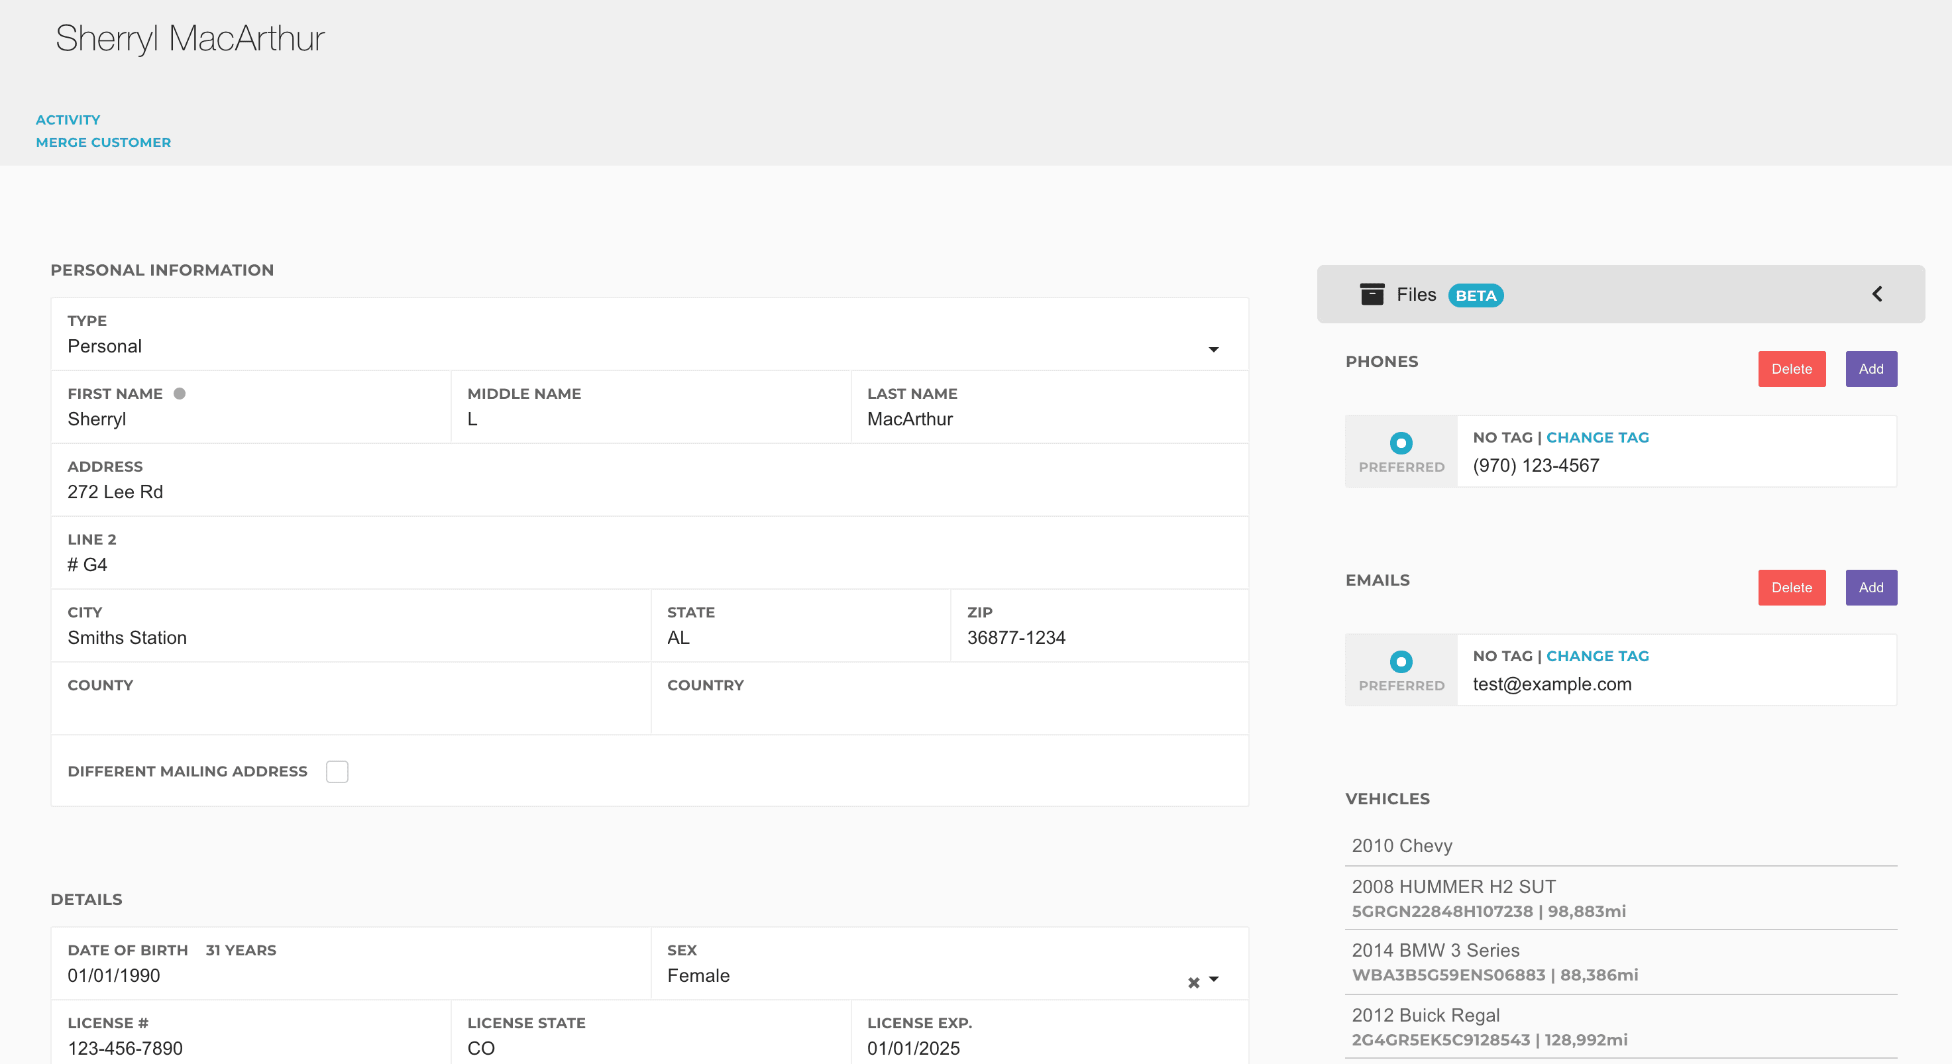Add a new phone number
1952x1064 pixels.
(x=1870, y=369)
